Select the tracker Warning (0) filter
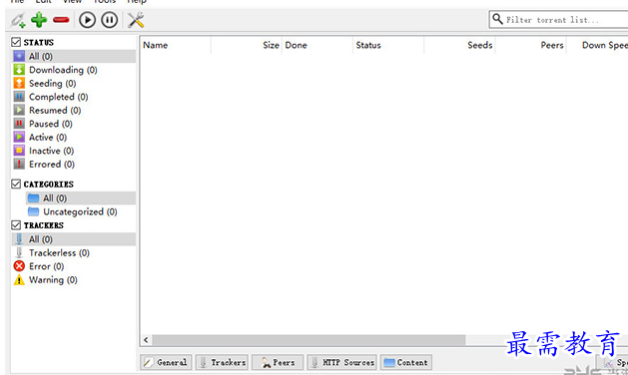This screenshot has width=628, height=375. (74, 280)
